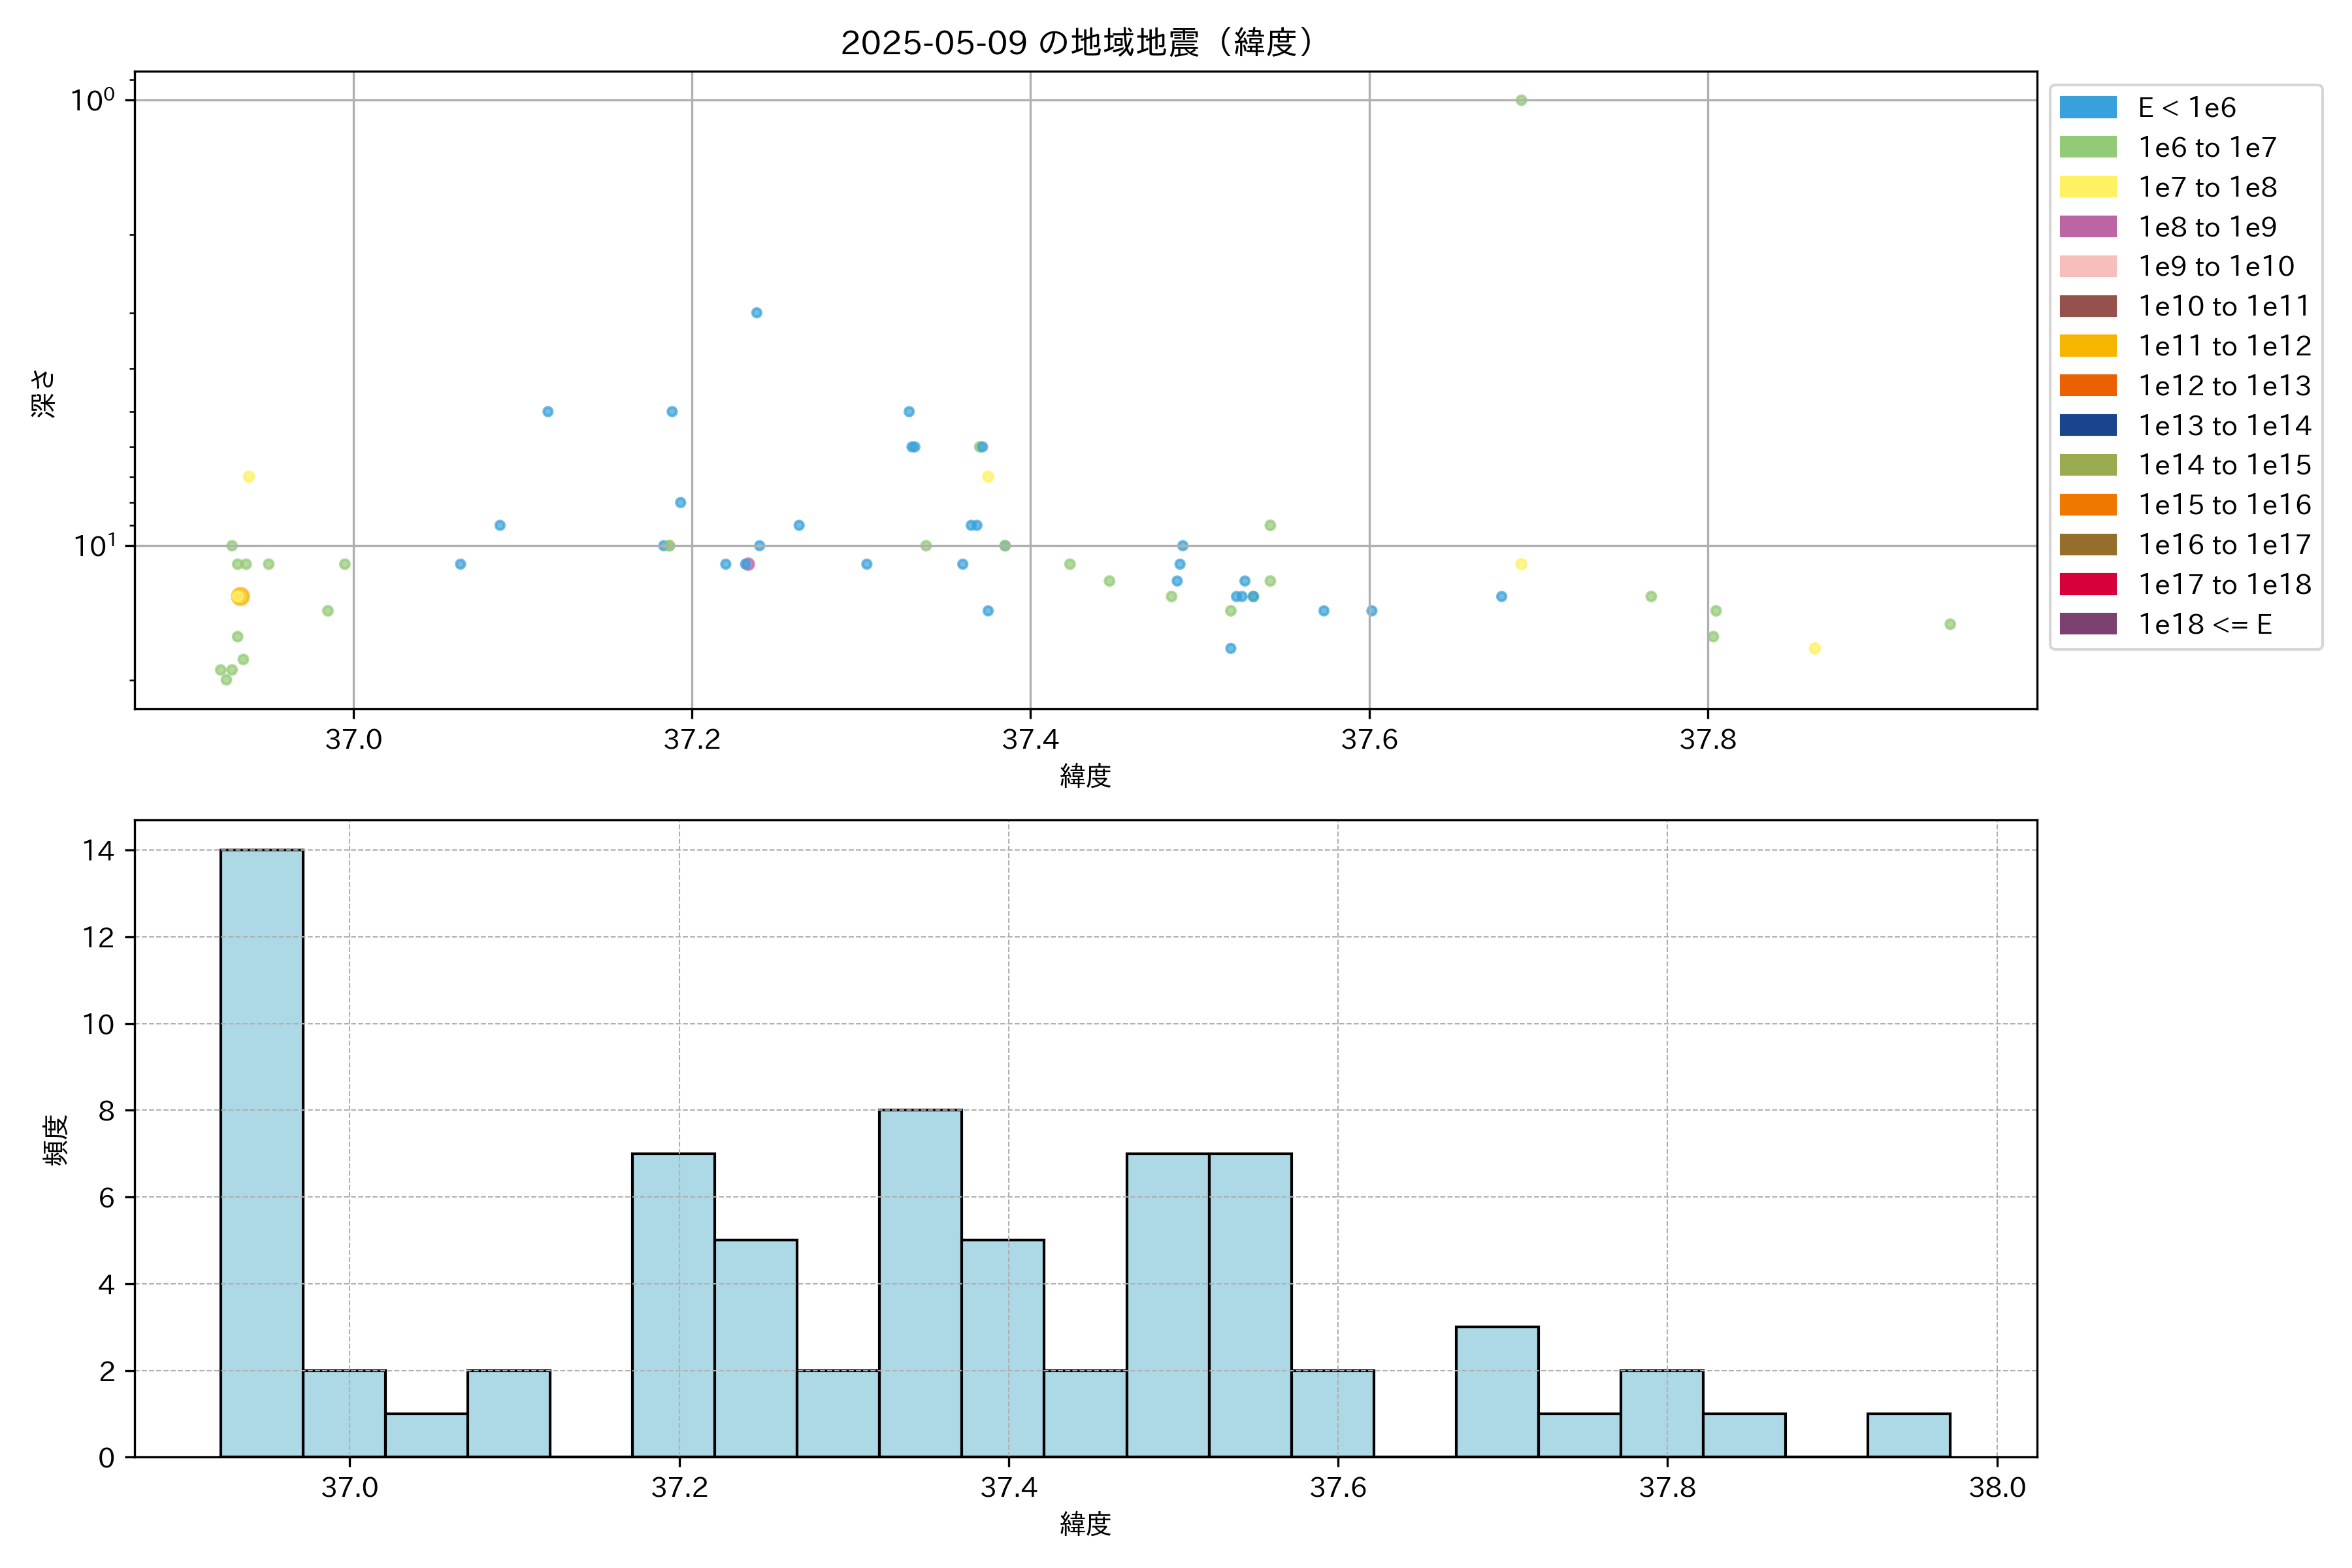This screenshot has height=1568, width=2352.
Task: Click the rightmost histogram bar near 37.95
Action: coord(1908,1435)
